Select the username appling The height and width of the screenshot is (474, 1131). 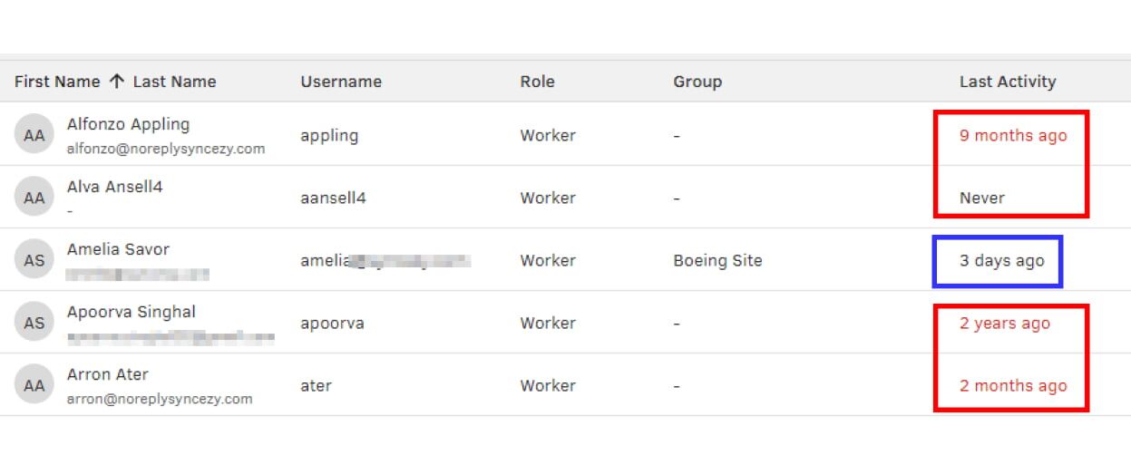click(x=329, y=136)
